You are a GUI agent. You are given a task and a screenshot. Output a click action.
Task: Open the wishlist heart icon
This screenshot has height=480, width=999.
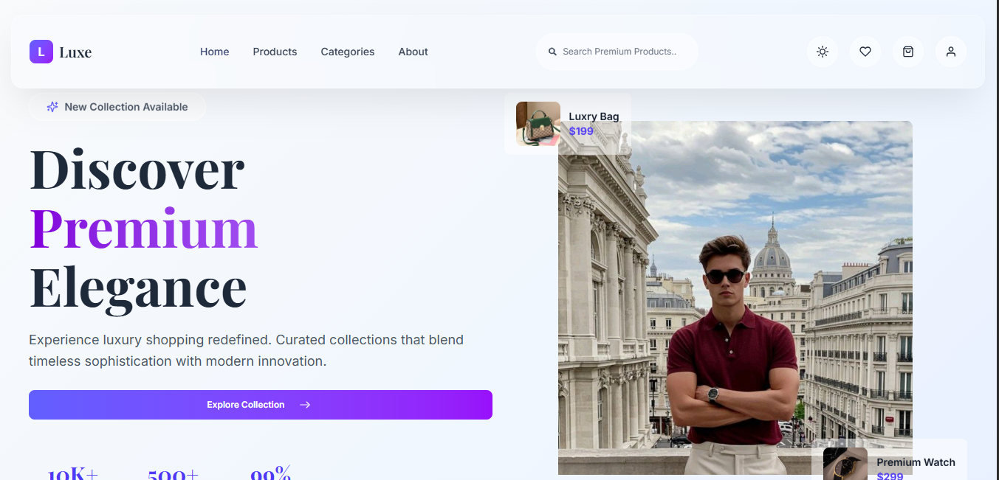(x=865, y=52)
